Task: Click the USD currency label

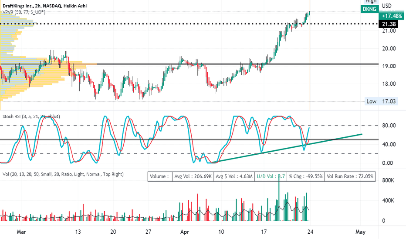Action: tap(387, 6)
